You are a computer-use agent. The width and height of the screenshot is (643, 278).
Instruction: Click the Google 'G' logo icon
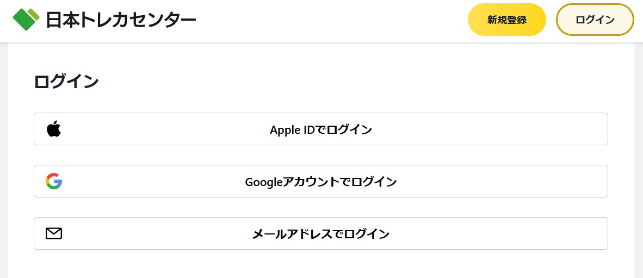pos(54,181)
